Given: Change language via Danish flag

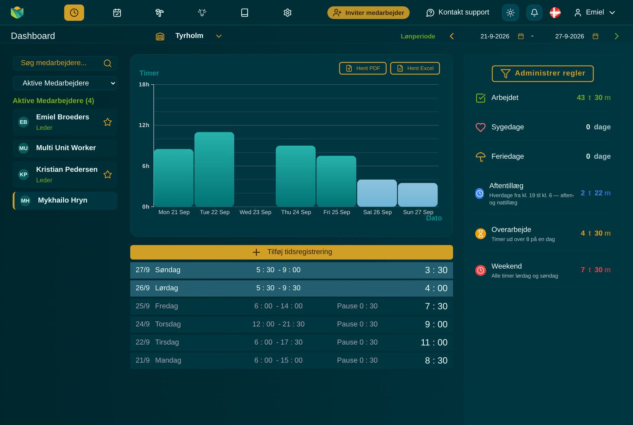Looking at the screenshot, I should point(555,13).
